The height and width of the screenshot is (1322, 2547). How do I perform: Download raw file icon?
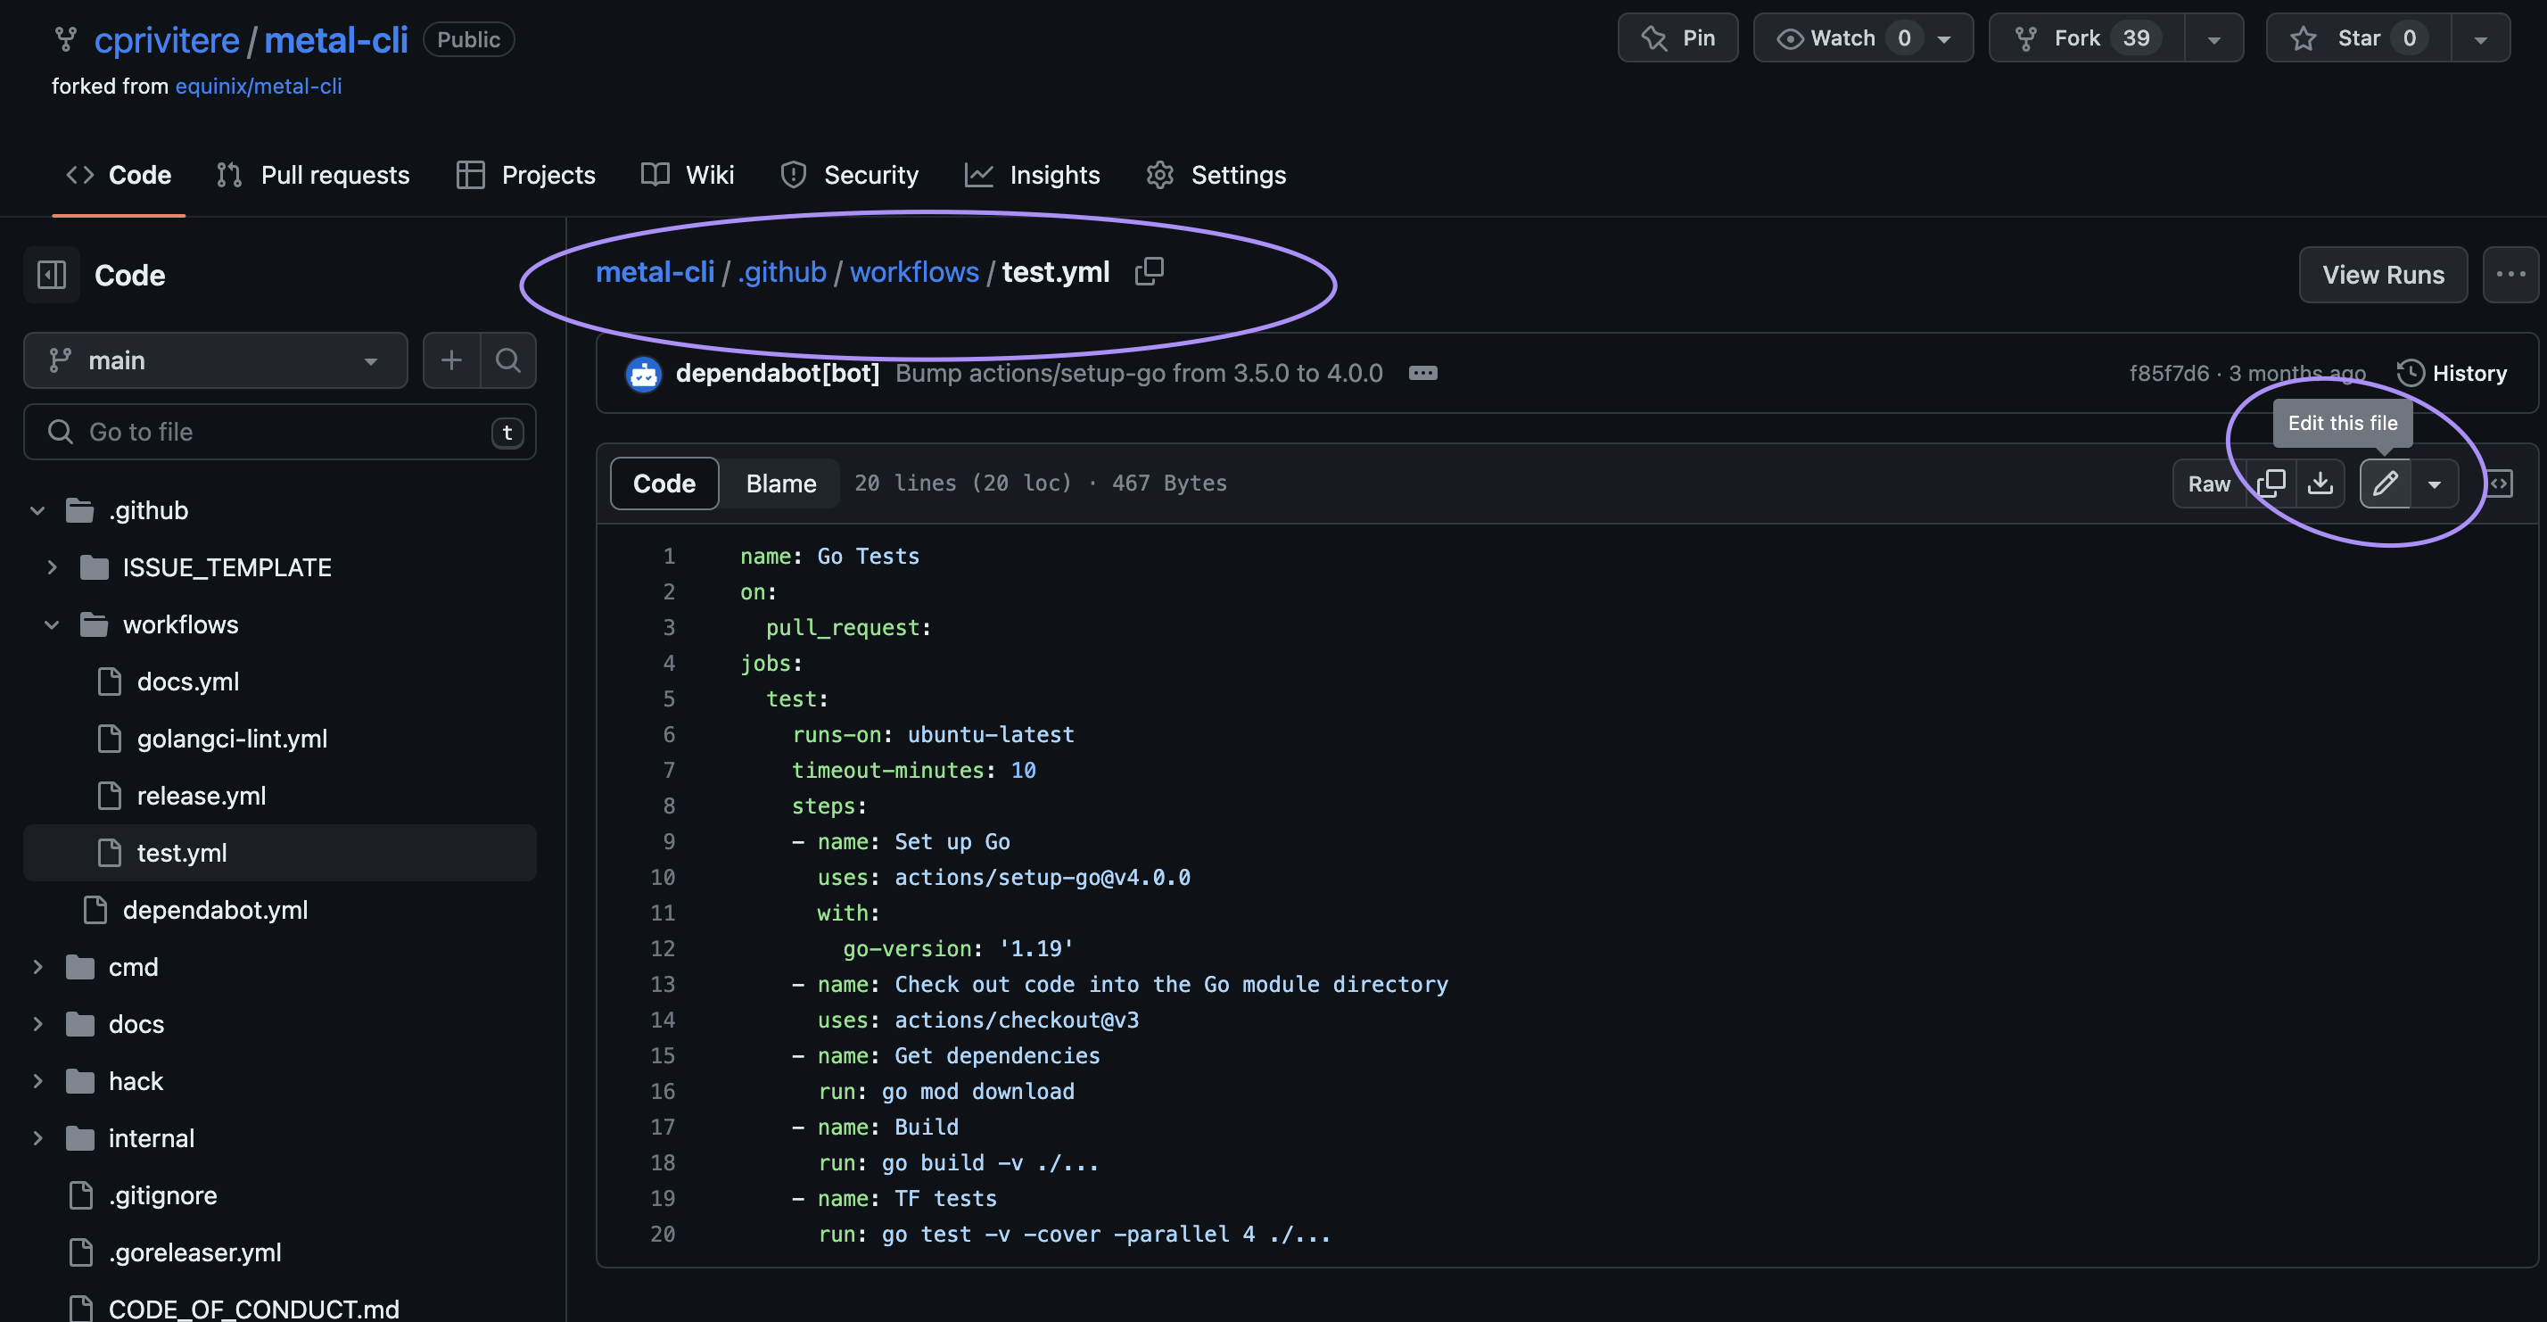(2320, 483)
